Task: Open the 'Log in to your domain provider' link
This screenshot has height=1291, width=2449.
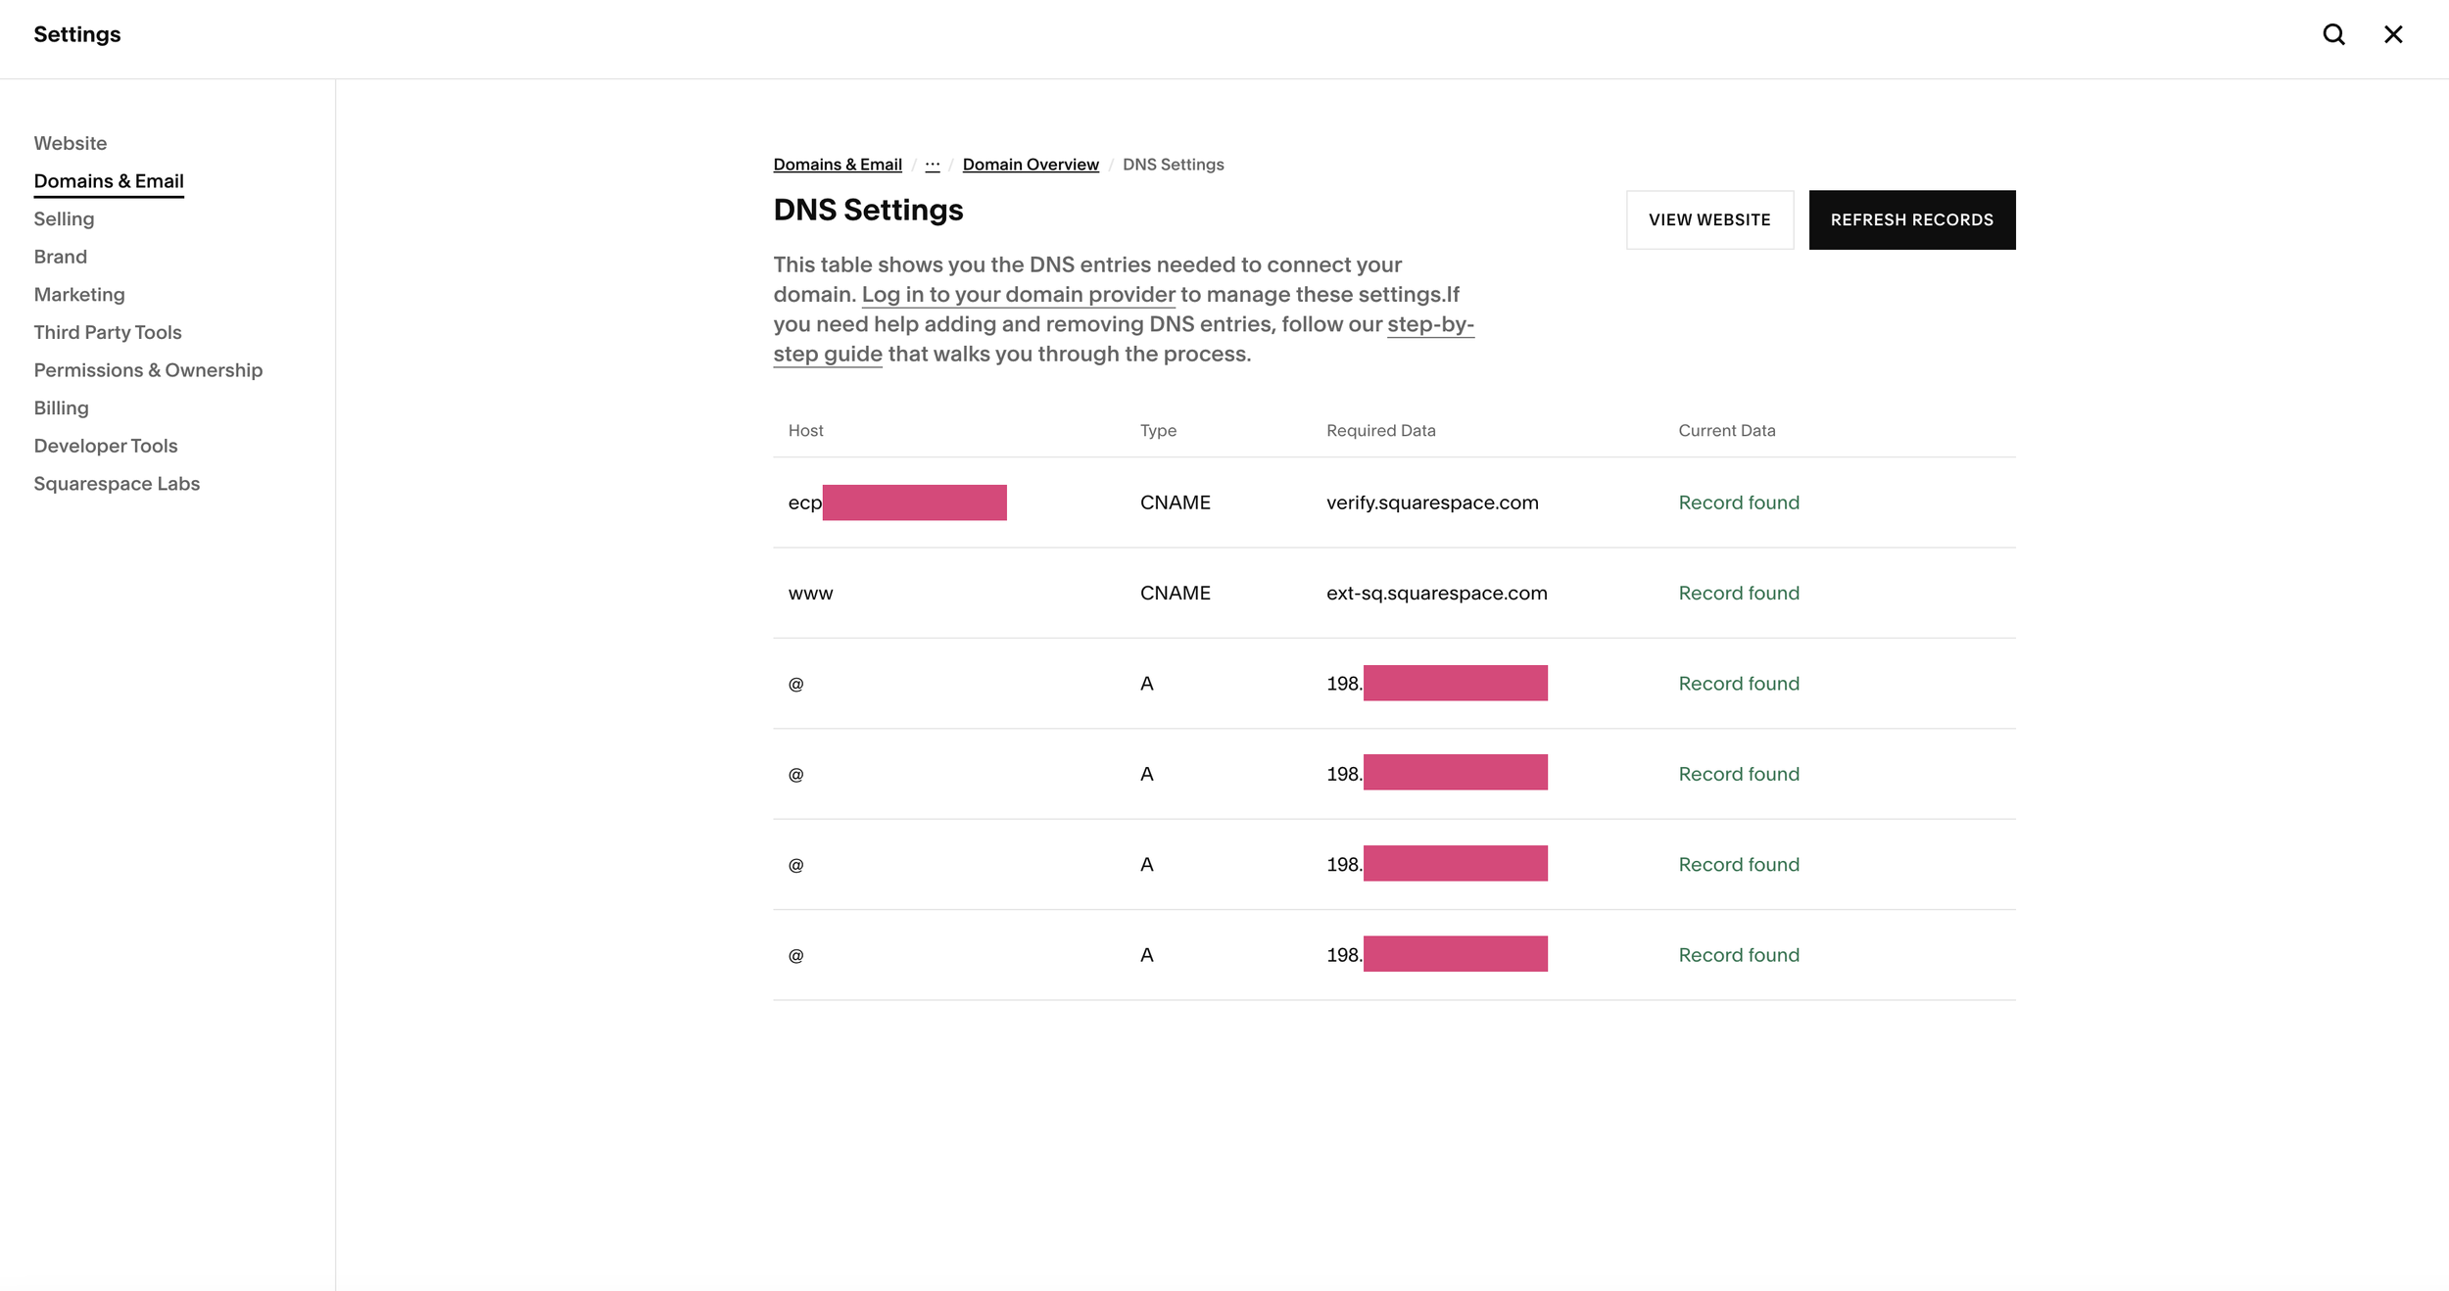Action: (x=1018, y=295)
